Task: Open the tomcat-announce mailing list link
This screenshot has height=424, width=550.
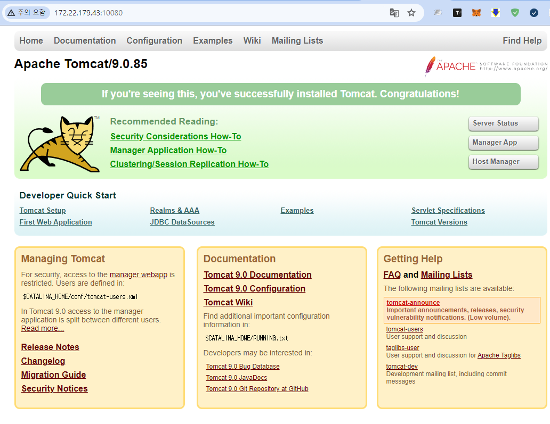Action: [x=413, y=303]
